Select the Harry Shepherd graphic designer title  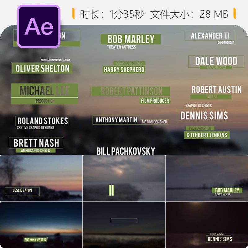[x=124, y=67]
